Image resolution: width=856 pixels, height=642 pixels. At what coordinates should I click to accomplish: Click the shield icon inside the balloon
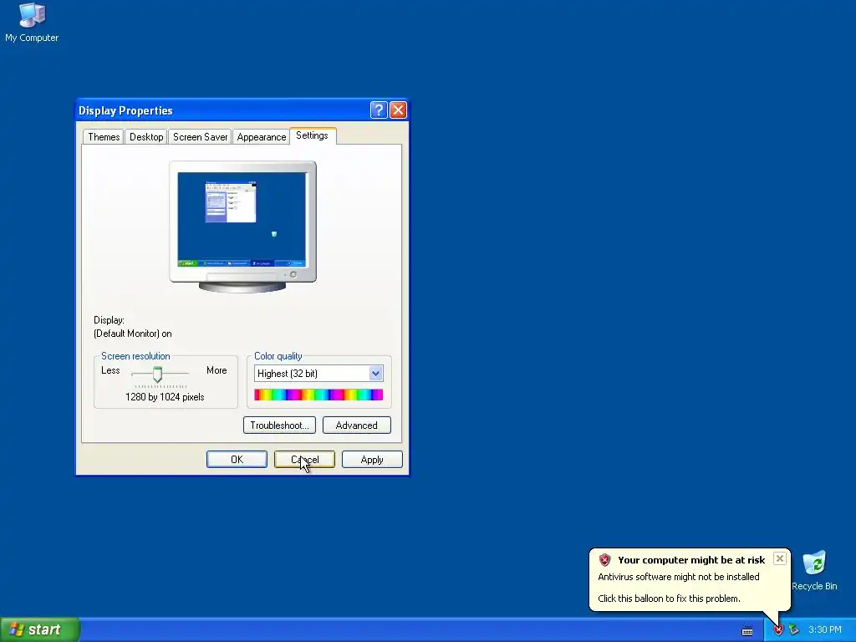coord(604,559)
